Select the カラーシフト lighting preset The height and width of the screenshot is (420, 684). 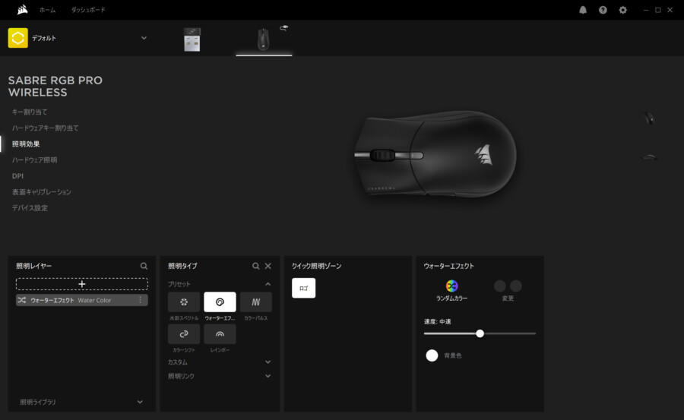click(184, 334)
